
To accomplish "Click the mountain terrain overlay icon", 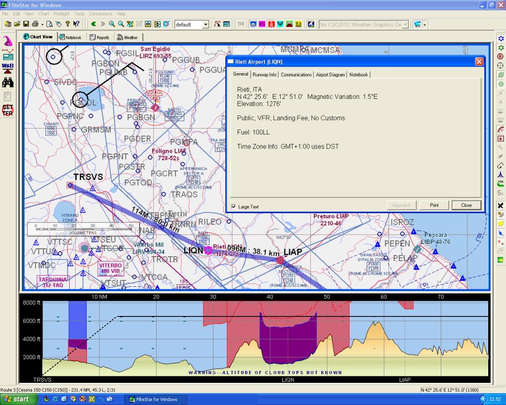I will click(289, 24).
